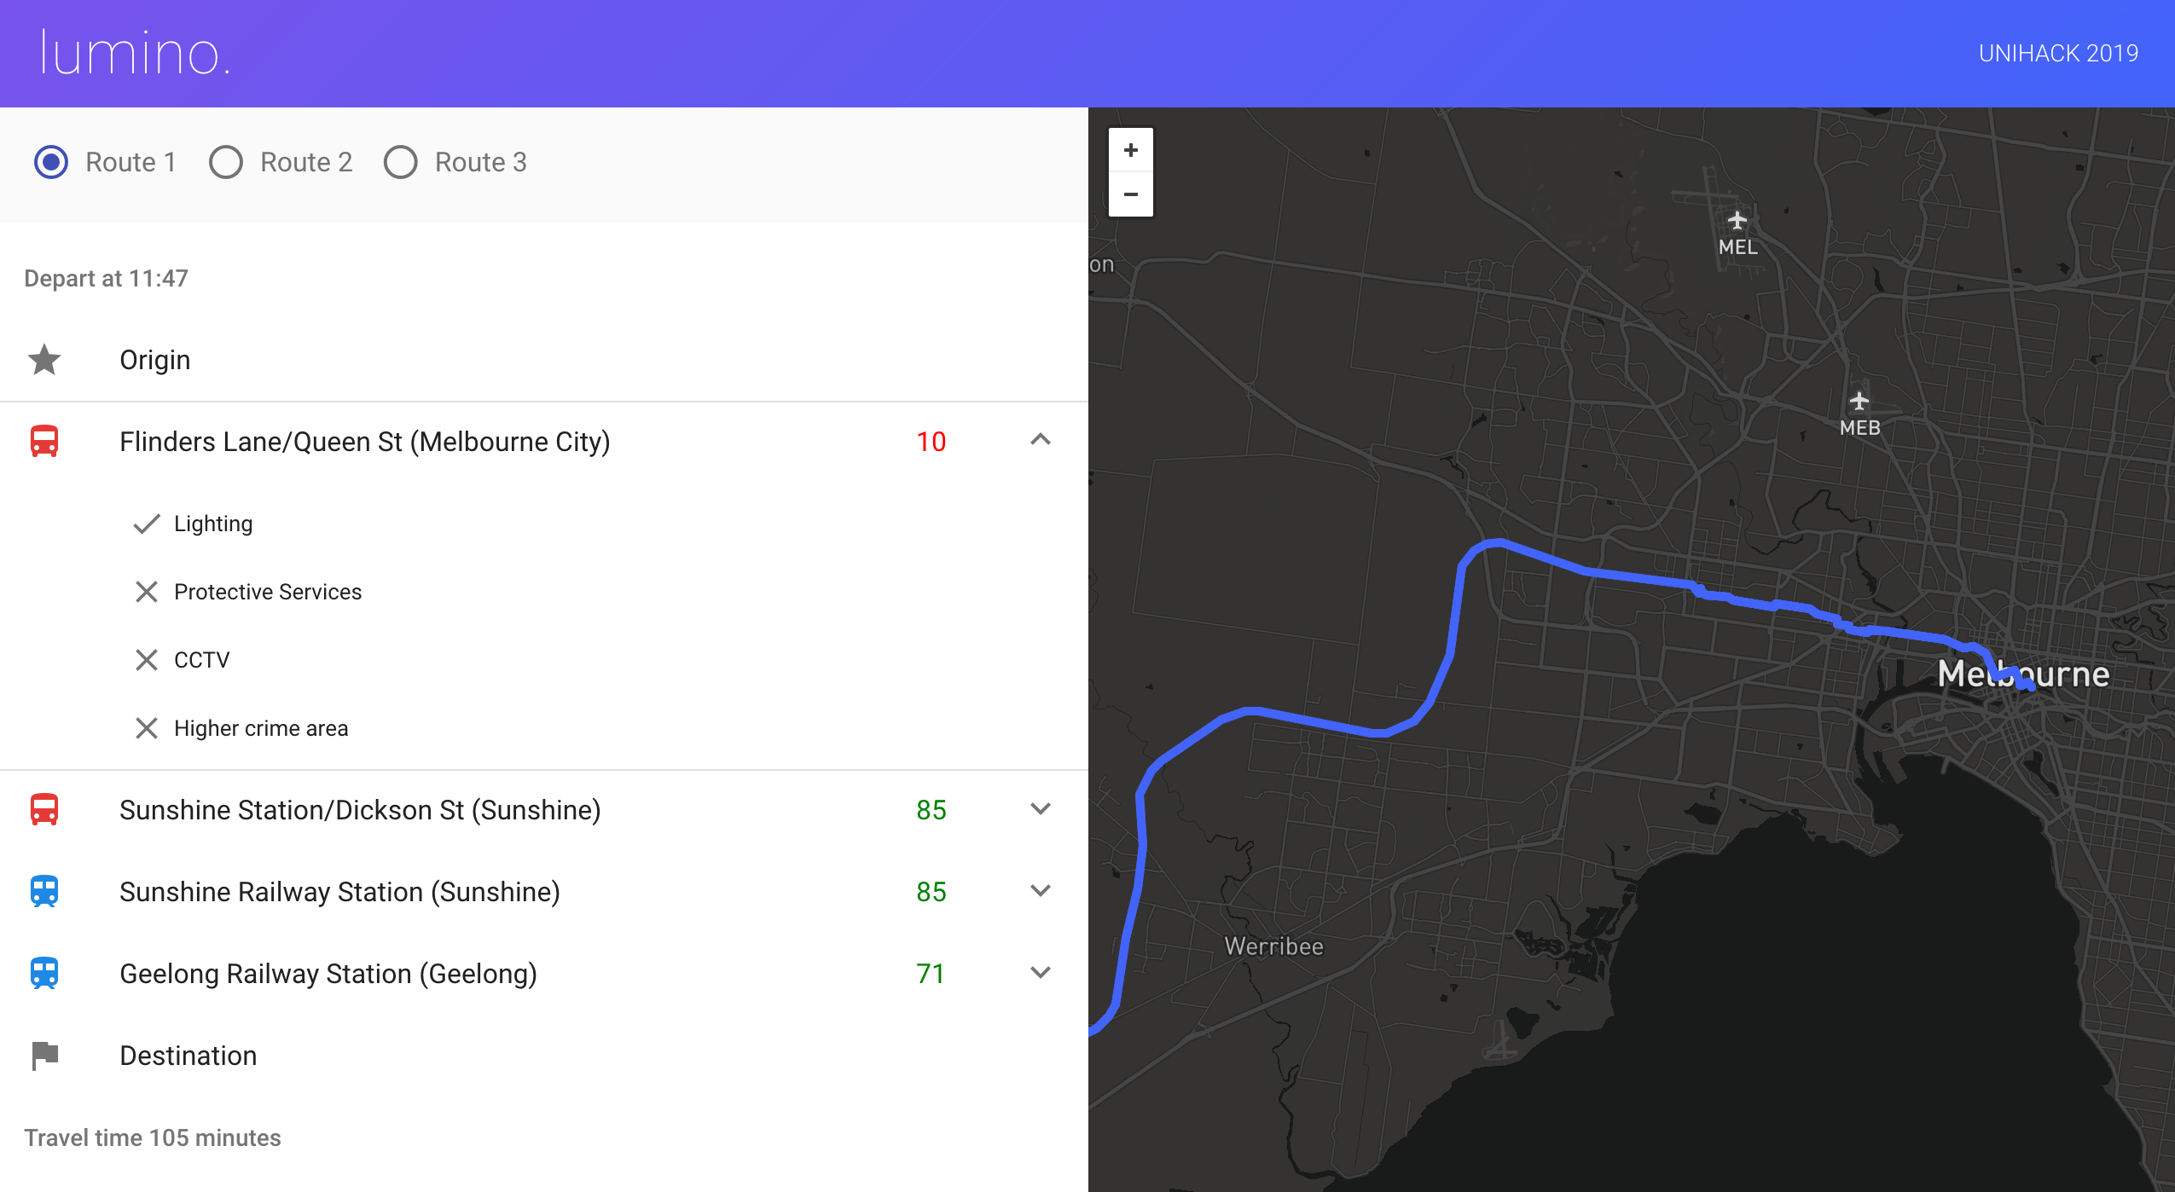Viewport: 2175px width, 1192px height.
Task: Click the MEB airport icon on map
Action: (x=1859, y=402)
